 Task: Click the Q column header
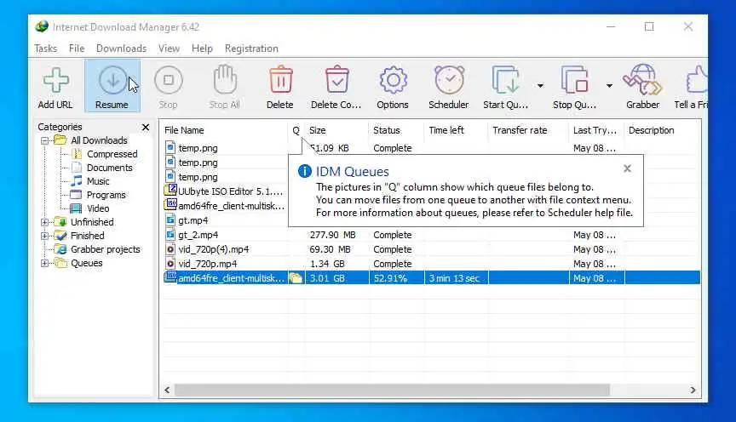[x=296, y=130]
